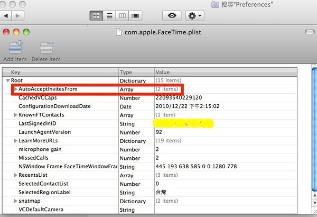Expand the RecentsList array
The width and height of the screenshot is (317, 217).
(x=15, y=175)
